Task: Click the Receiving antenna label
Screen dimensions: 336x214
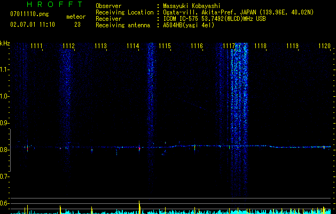Action: pos(123,25)
